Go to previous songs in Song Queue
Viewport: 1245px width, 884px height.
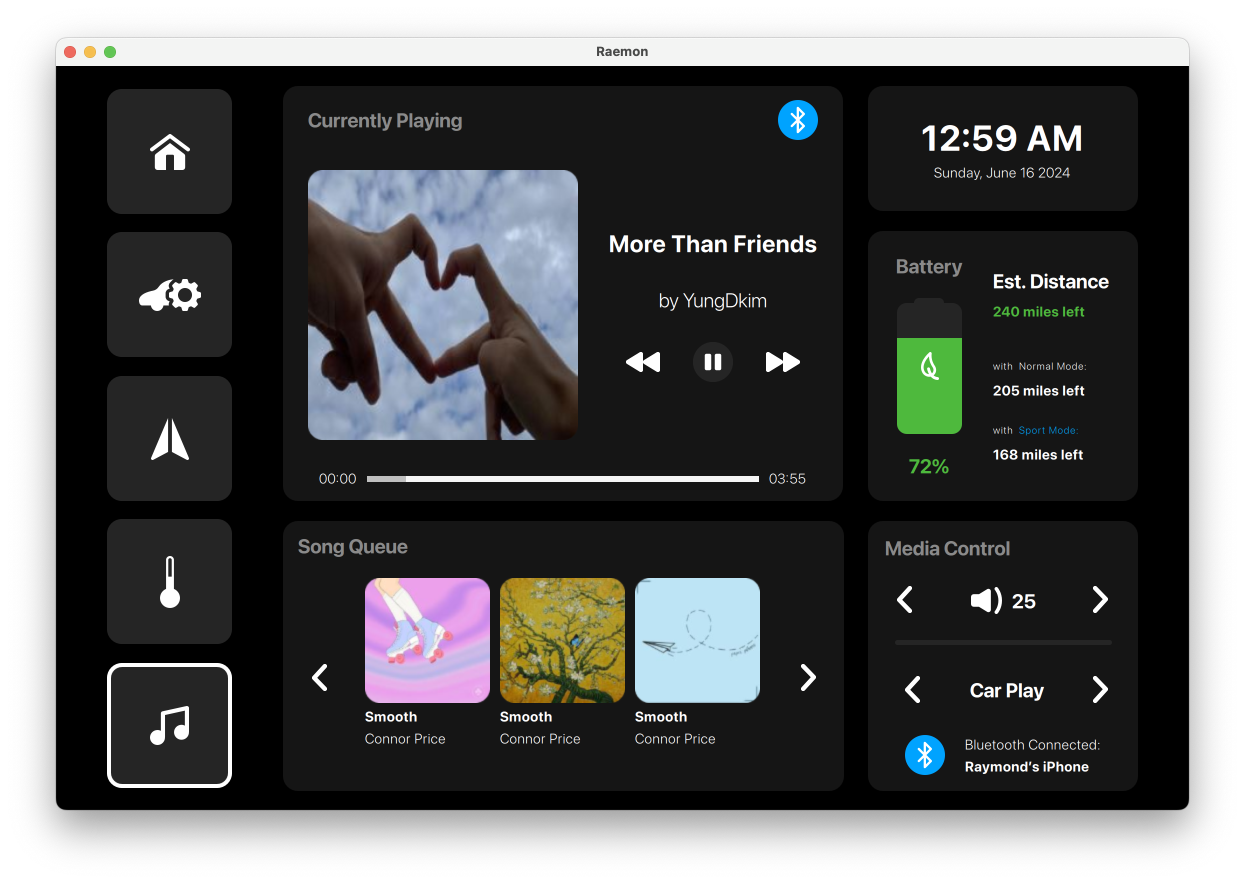click(x=319, y=677)
